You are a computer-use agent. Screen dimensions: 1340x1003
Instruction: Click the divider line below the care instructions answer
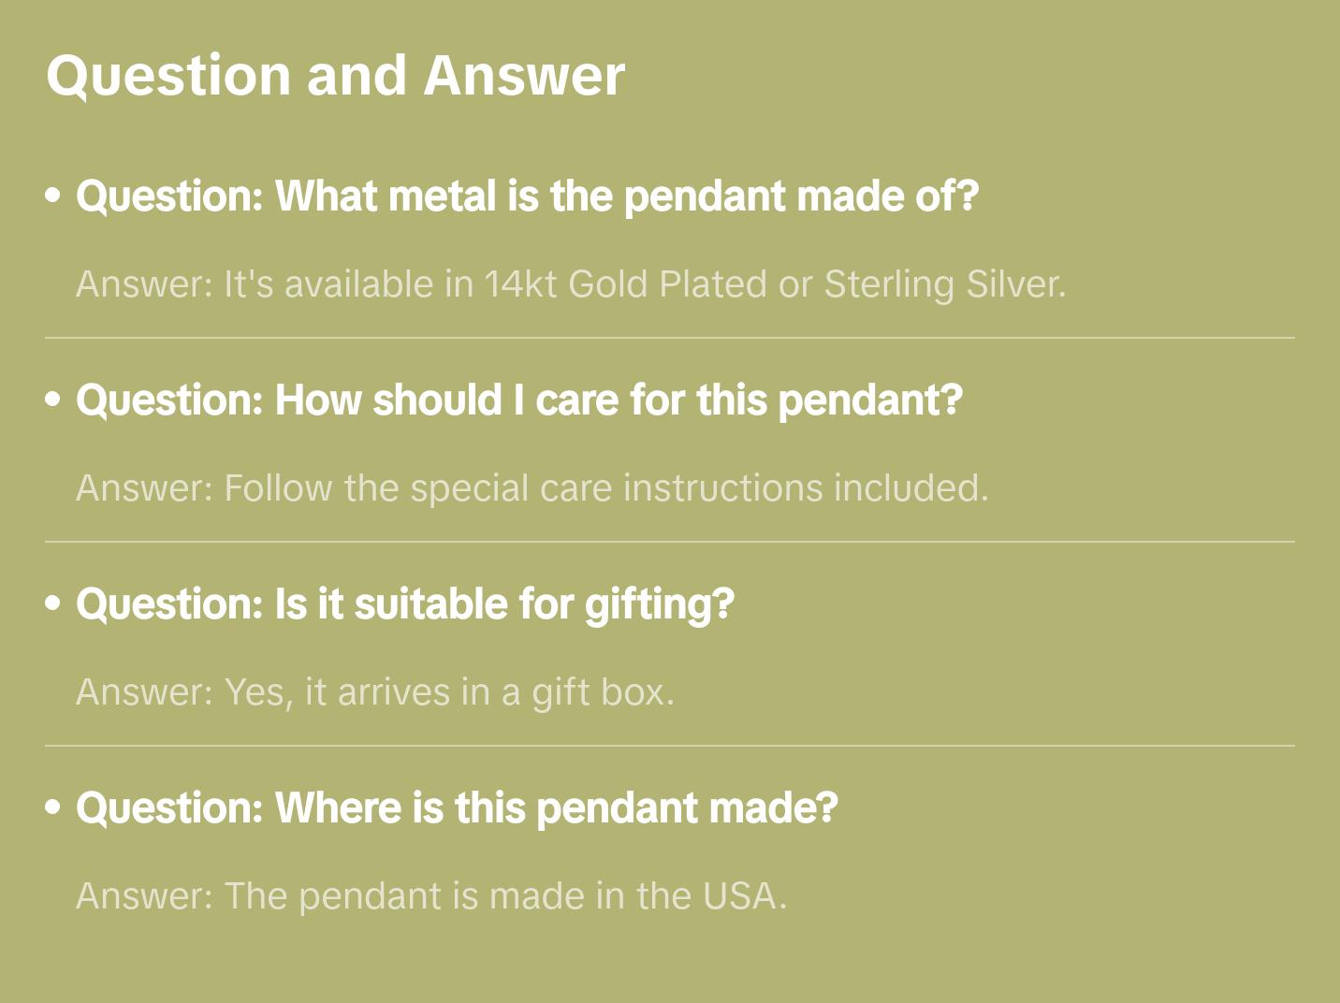(x=670, y=542)
